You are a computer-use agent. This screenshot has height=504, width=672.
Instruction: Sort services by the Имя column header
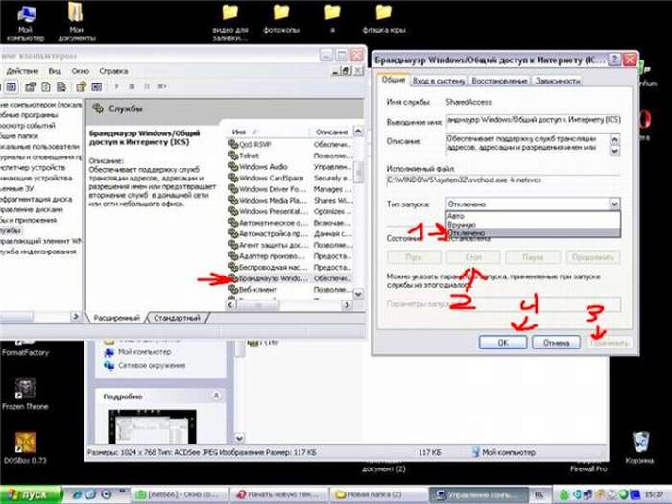coord(267,132)
